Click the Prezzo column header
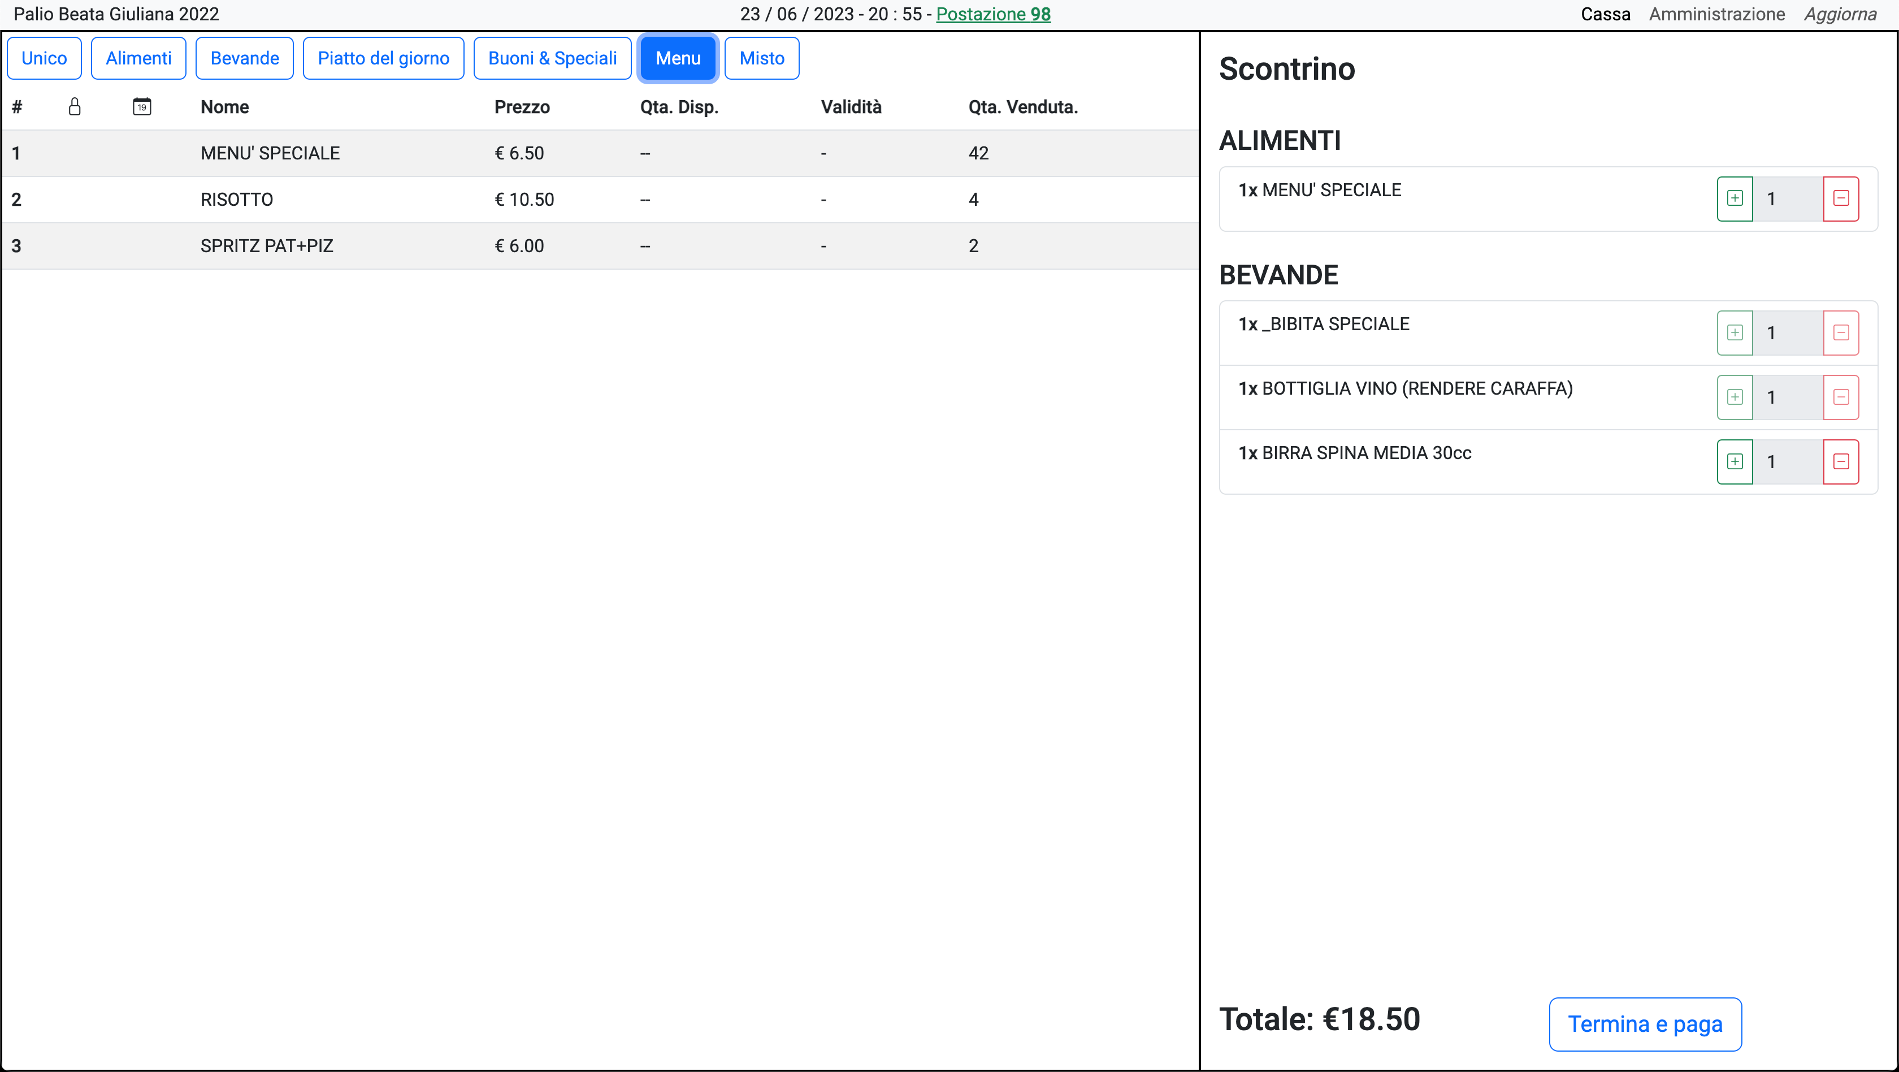 coord(522,107)
